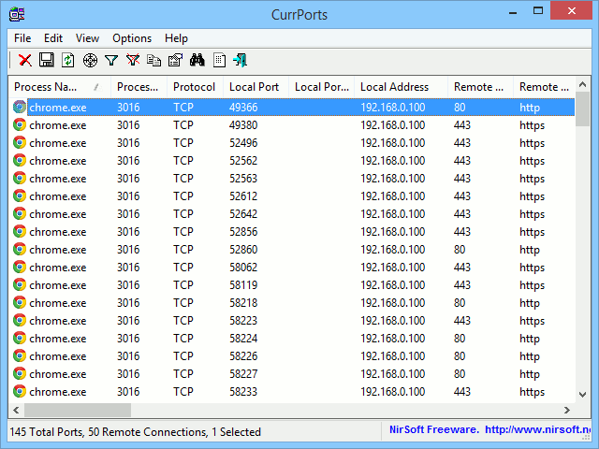
Task: Click the CurrPorts application icon in the title bar
Action: (x=17, y=15)
